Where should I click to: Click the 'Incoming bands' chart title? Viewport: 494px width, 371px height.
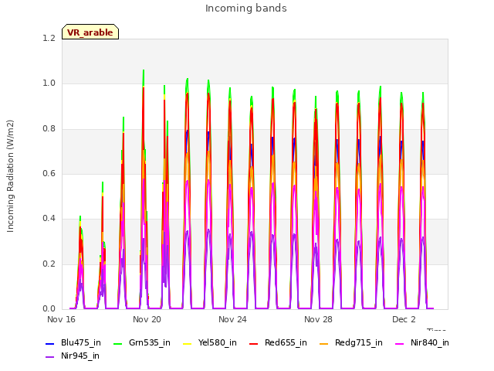pos(246,9)
